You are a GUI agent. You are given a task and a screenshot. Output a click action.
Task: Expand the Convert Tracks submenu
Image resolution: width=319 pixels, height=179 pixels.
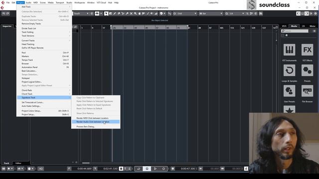click(x=44, y=41)
